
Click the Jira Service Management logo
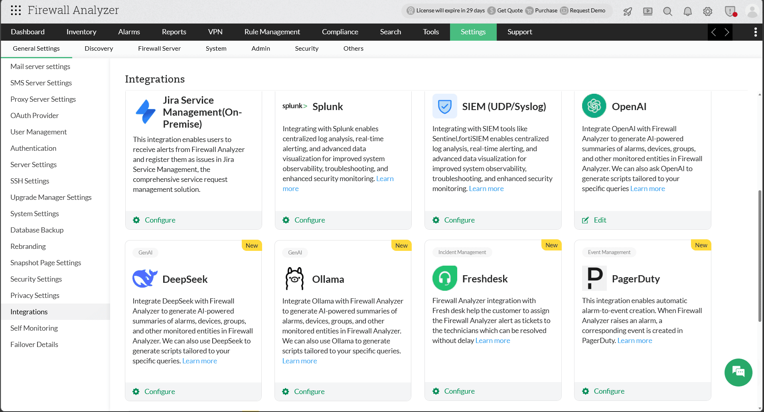point(146,112)
